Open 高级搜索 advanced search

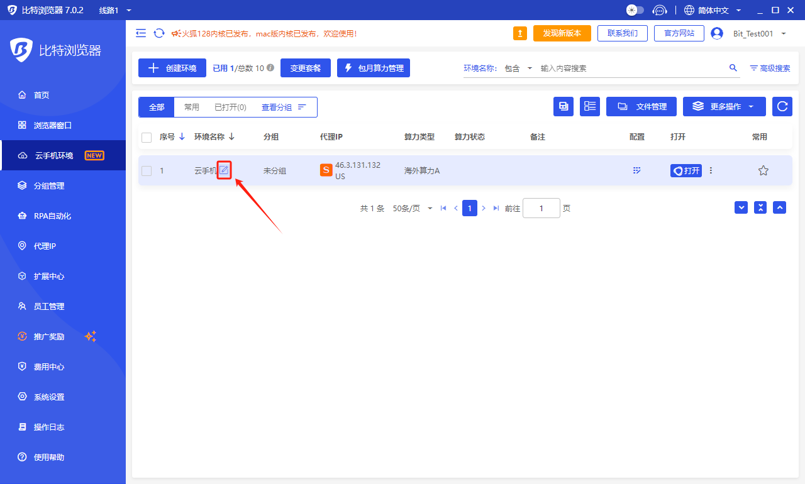pyautogui.click(x=770, y=68)
